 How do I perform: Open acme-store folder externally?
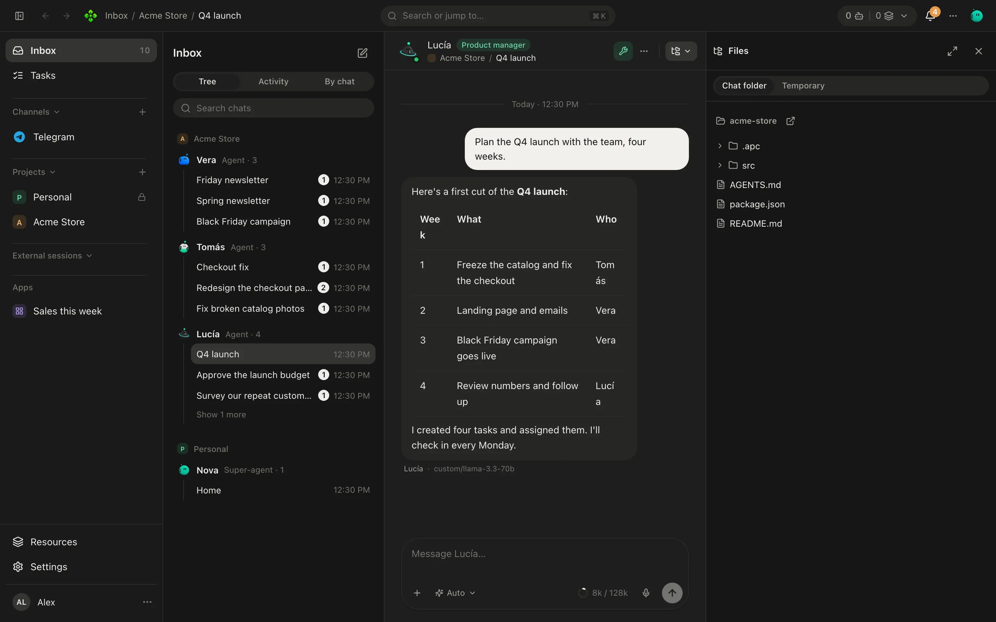[790, 121]
